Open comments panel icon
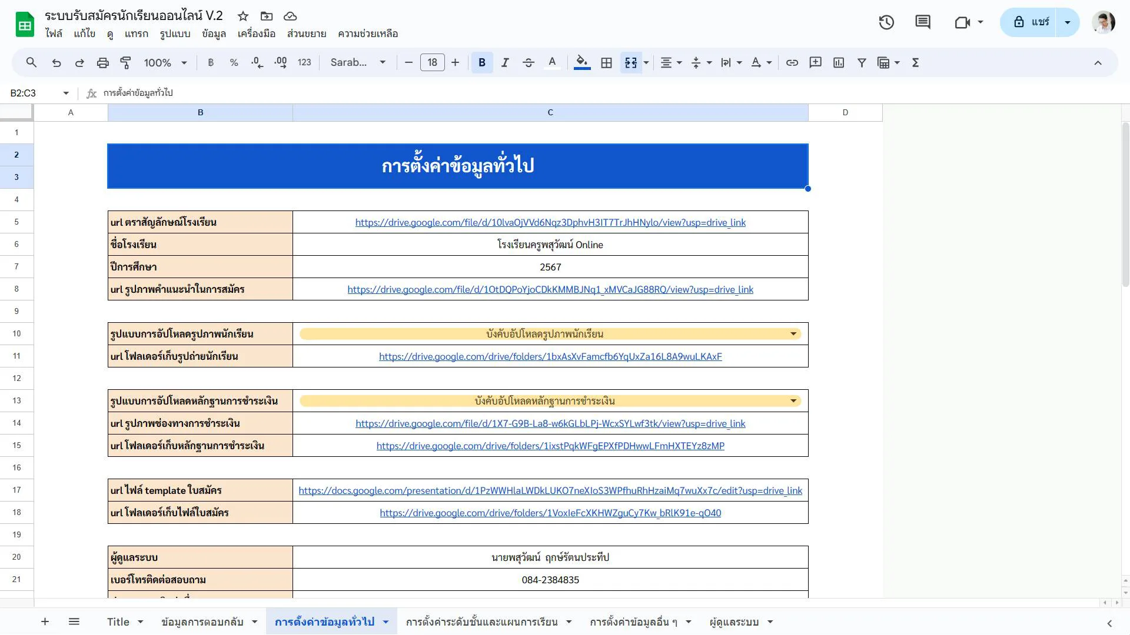The image size is (1130, 635). pos(923,22)
